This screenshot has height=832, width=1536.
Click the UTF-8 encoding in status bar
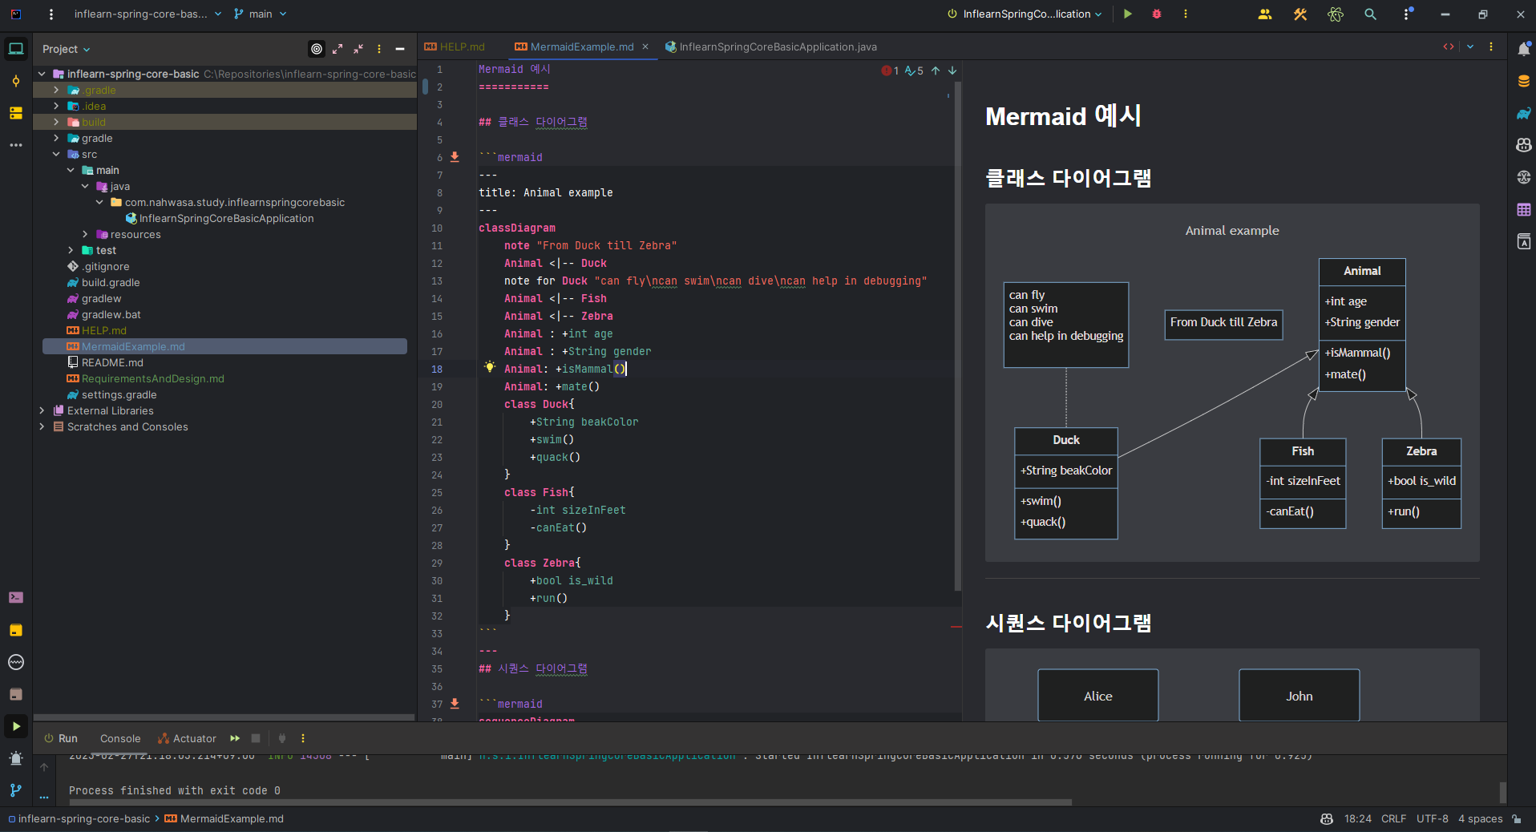[x=1432, y=818]
